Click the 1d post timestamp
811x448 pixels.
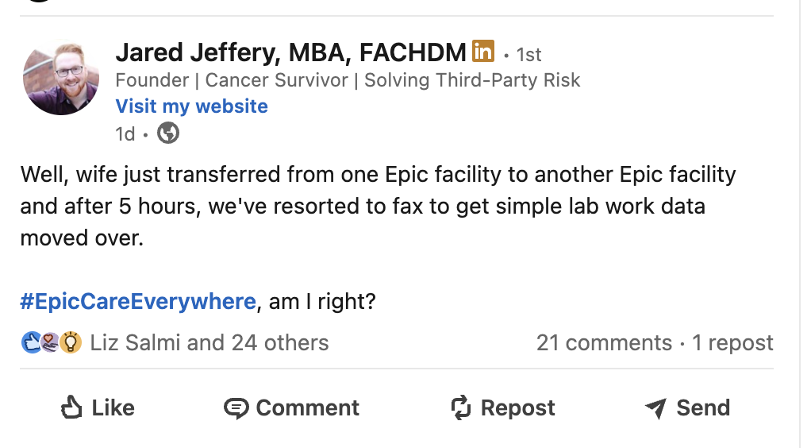pos(125,134)
